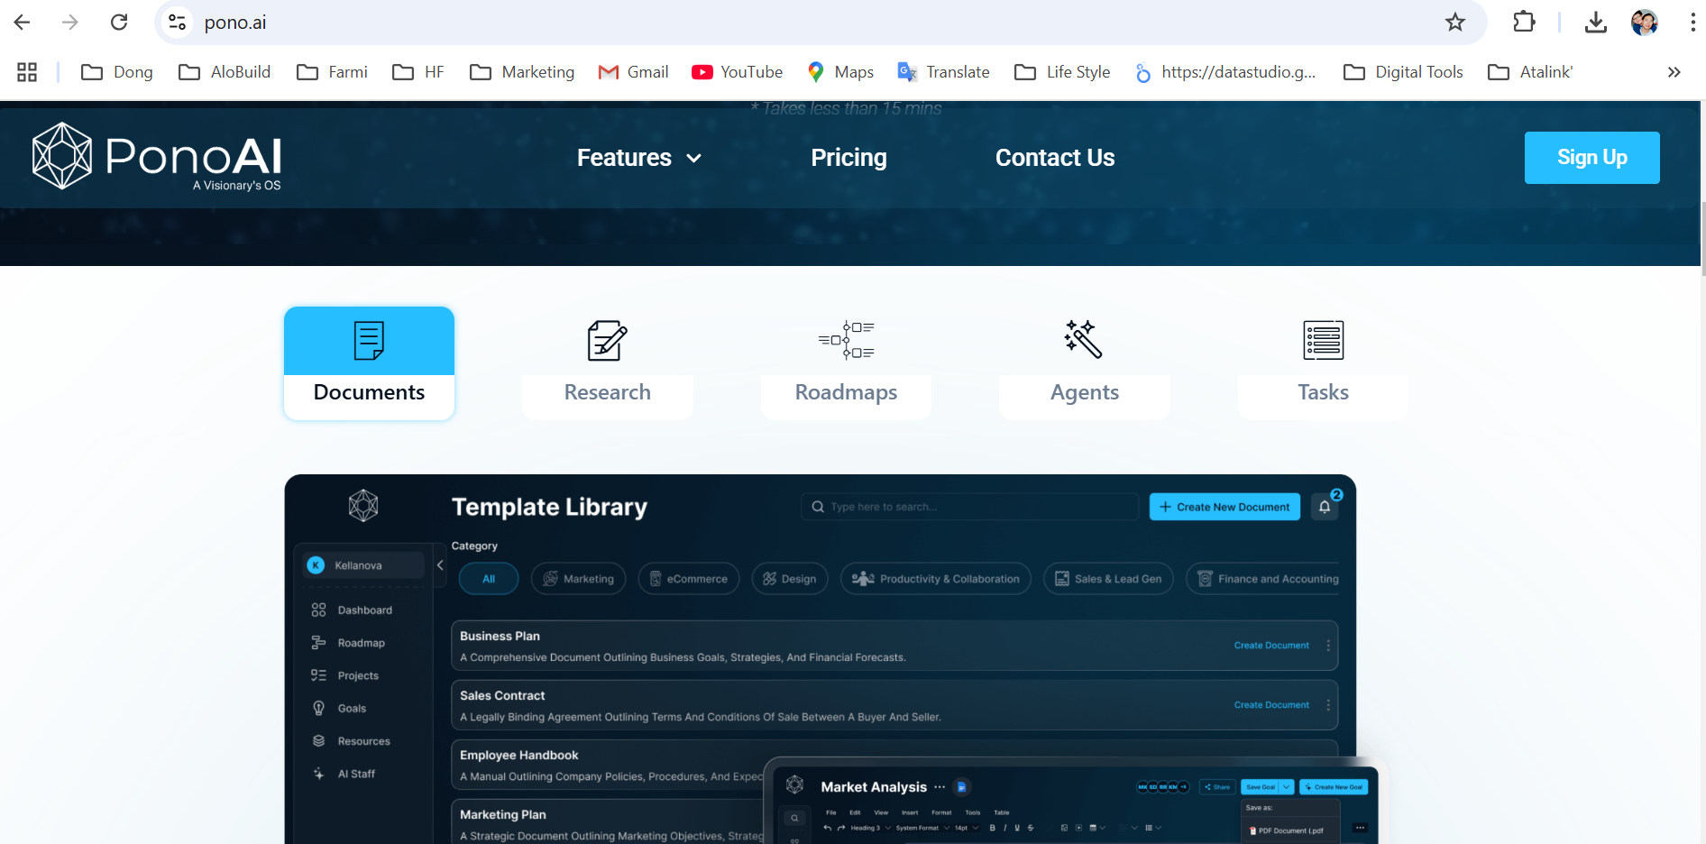
Task: Open the Maps bookmark
Action: point(840,72)
